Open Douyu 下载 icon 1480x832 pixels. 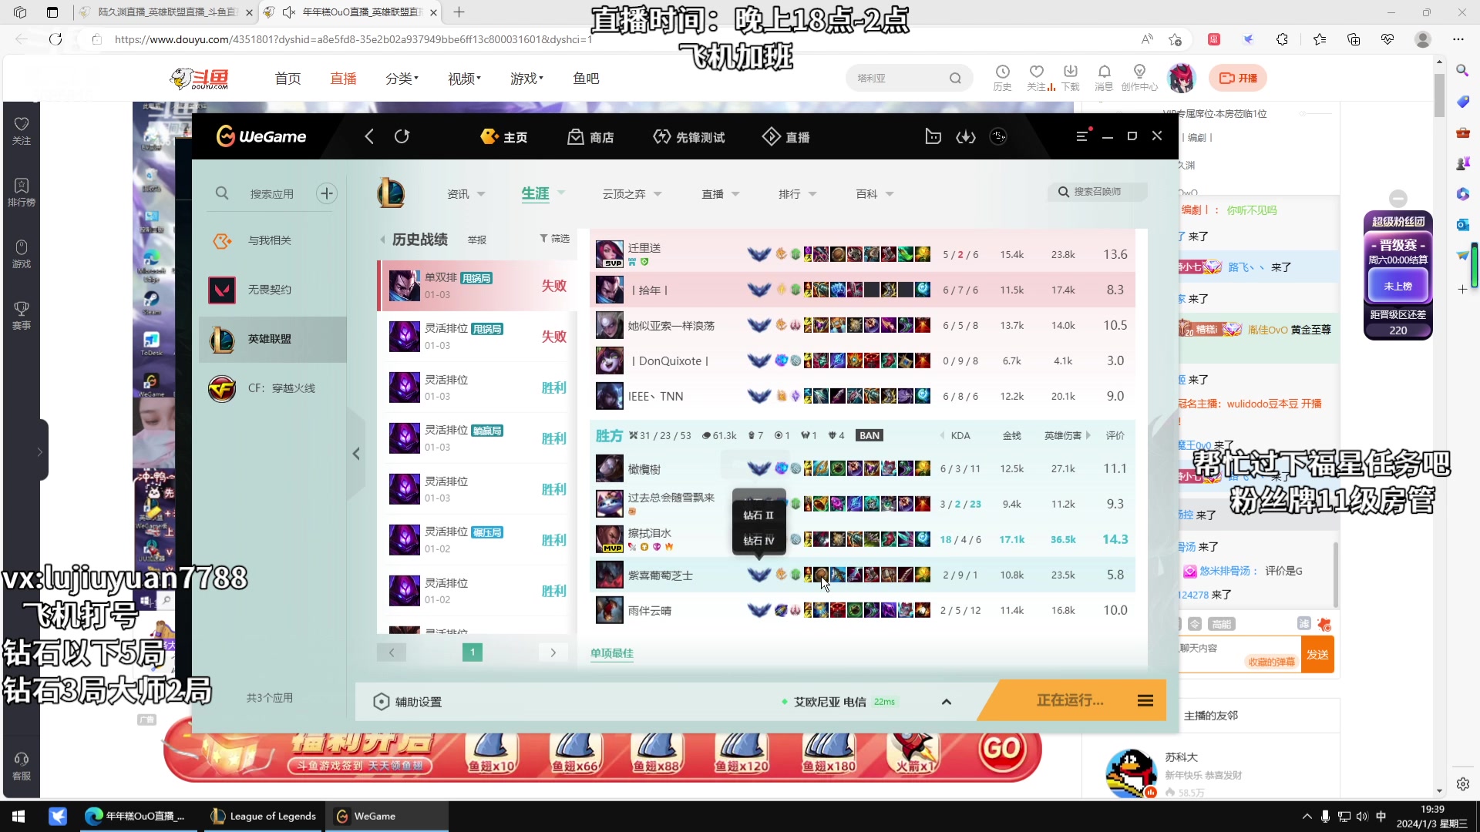[1071, 78]
